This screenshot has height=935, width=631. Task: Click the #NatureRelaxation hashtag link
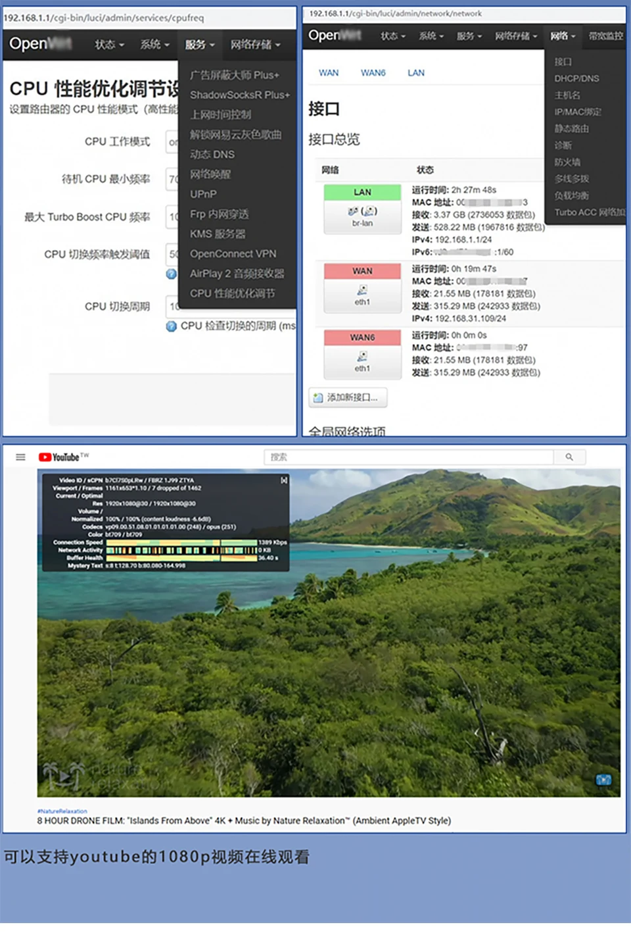click(62, 811)
